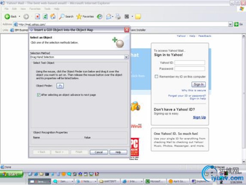
Task: Switch to Microsoft Excel taskbar button
Action: click(x=155, y=182)
